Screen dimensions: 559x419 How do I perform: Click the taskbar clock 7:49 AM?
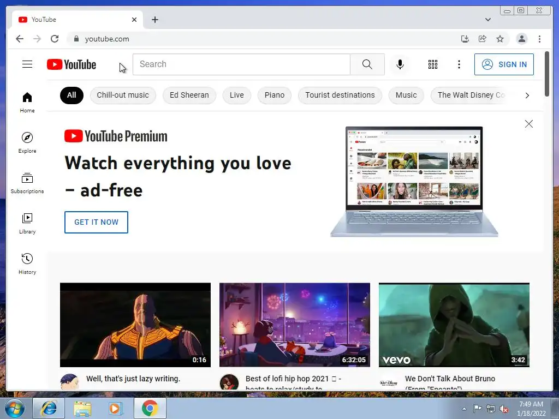point(531,404)
